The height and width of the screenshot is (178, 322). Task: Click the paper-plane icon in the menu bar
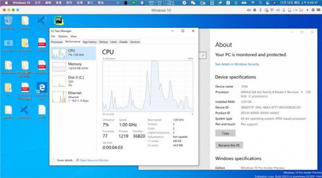pos(220,3)
